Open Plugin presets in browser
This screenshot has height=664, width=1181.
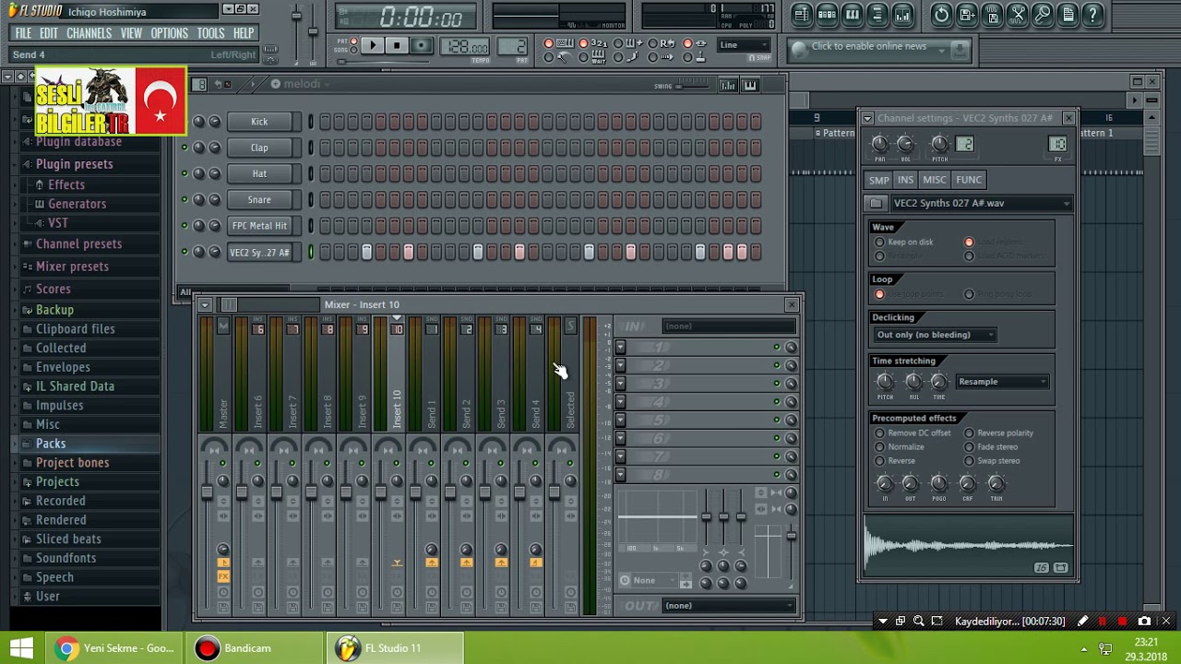point(74,164)
